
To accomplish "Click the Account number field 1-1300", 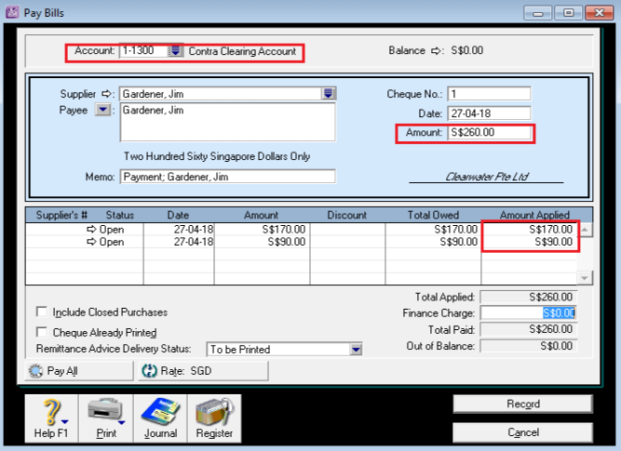I will [x=143, y=50].
